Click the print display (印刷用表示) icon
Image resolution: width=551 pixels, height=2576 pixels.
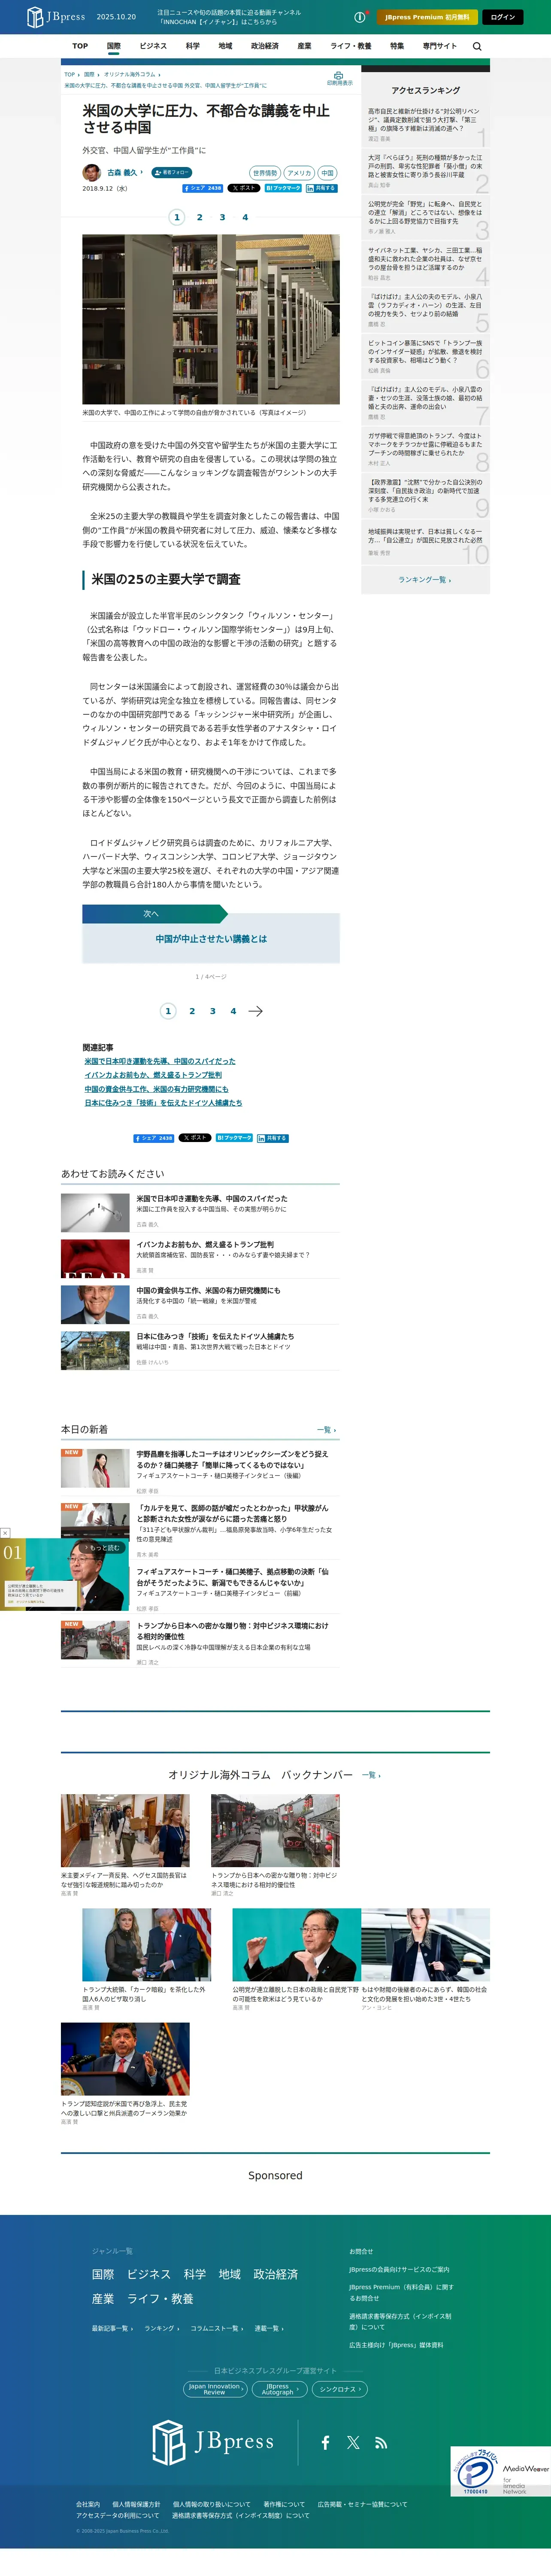pos(339,78)
